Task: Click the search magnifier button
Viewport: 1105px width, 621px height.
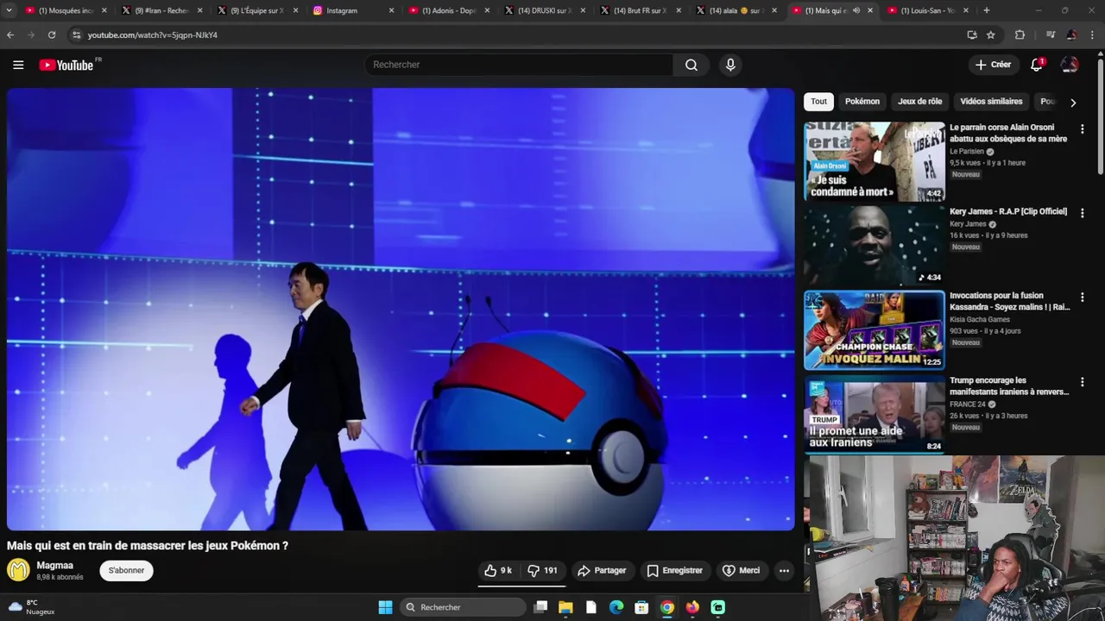Action: click(691, 65)
